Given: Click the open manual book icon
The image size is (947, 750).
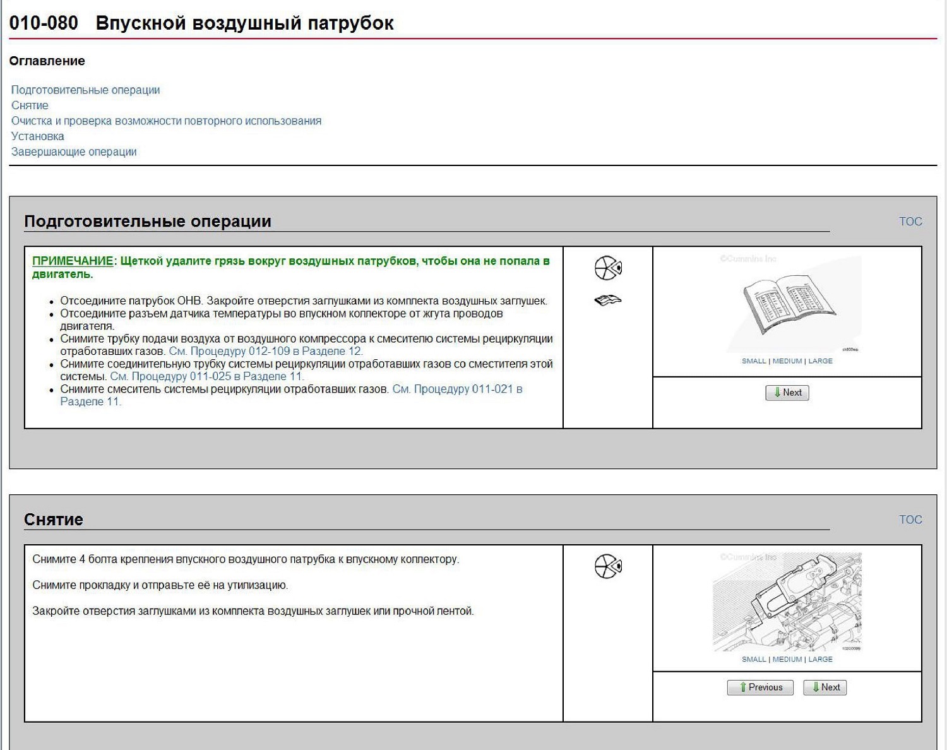Looking at the screenshot, I should 608,301.
